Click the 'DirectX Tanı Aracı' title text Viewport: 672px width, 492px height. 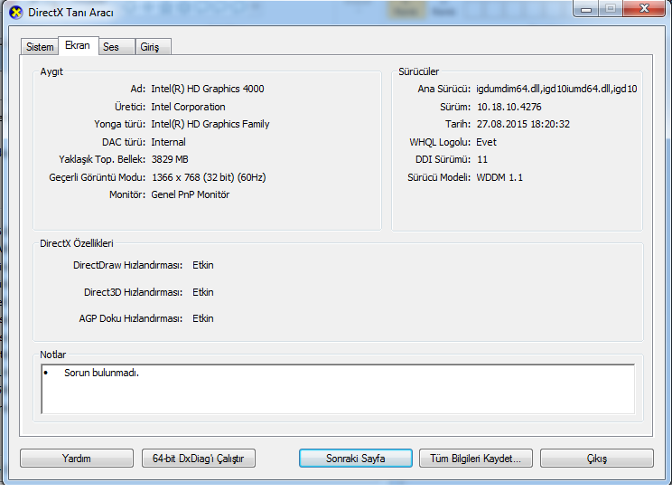(x=70, y=13)
